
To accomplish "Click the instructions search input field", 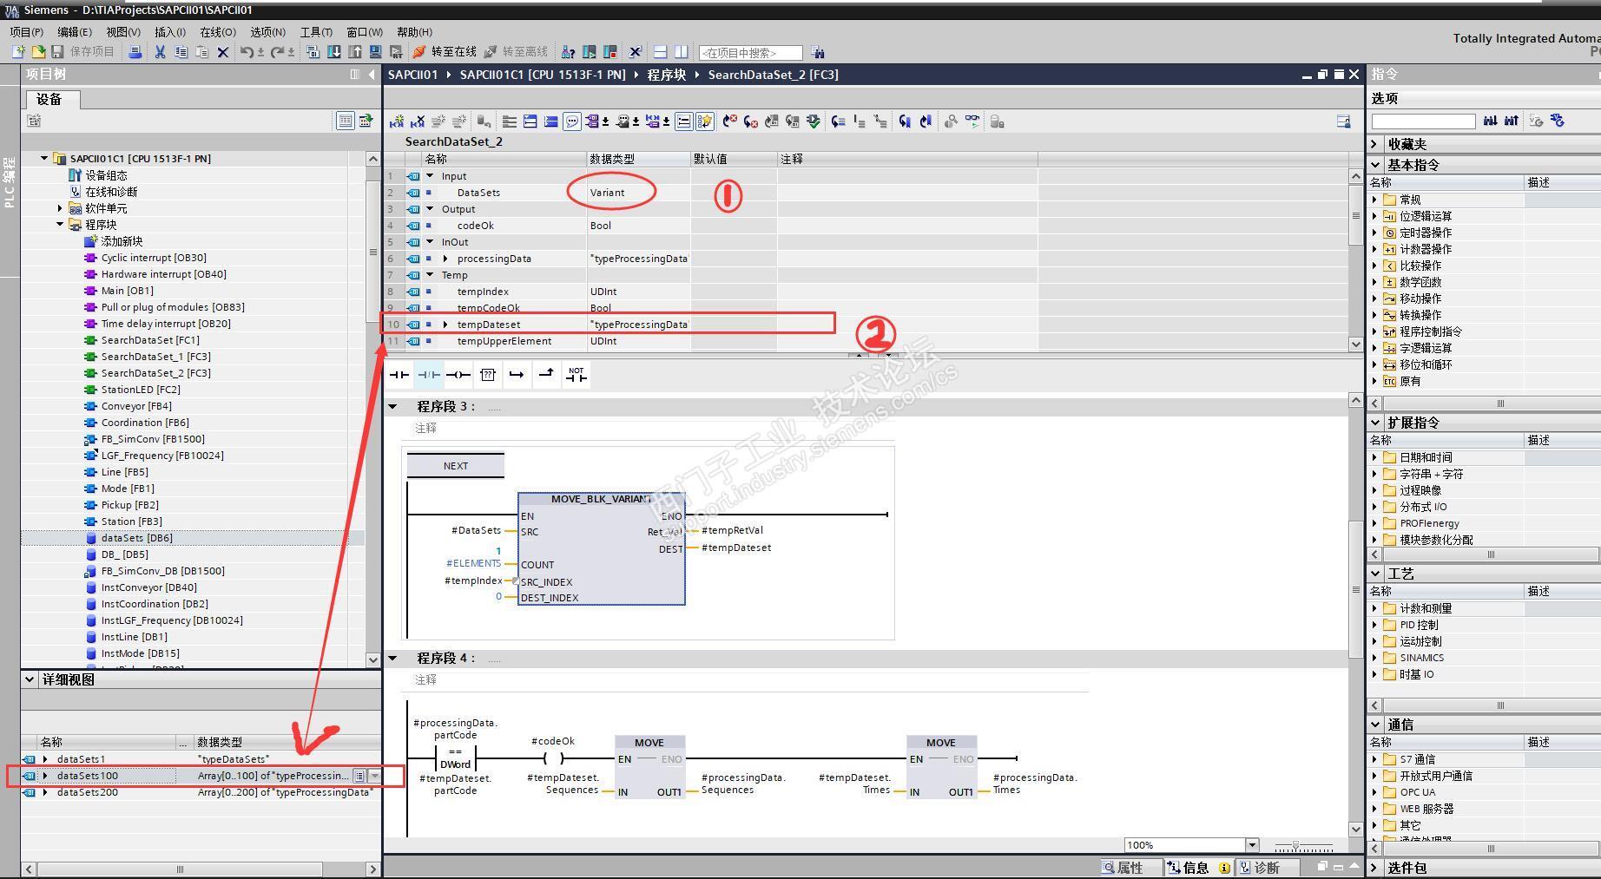I will point(1423,121).
